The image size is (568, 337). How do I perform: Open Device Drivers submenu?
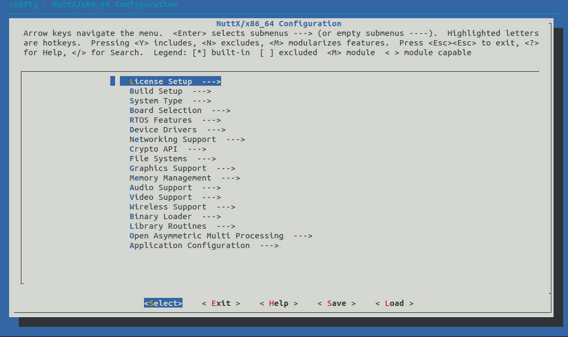(x=178, y=130)
